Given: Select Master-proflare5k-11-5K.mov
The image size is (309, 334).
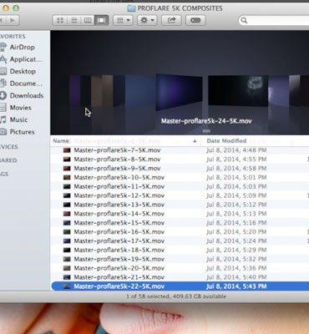Looking at the screenshot, I should click(180, 186).
